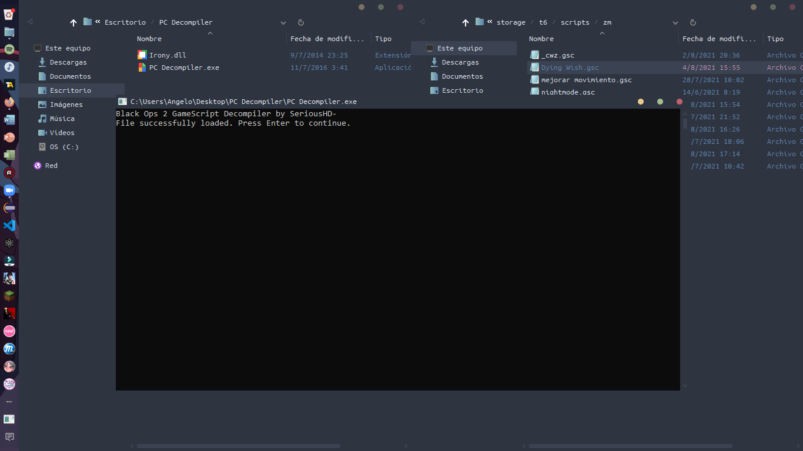This screenshot has width=803, height=451.
Task: Open the notification center icon in the dock
Action: (x=9, y=437)
